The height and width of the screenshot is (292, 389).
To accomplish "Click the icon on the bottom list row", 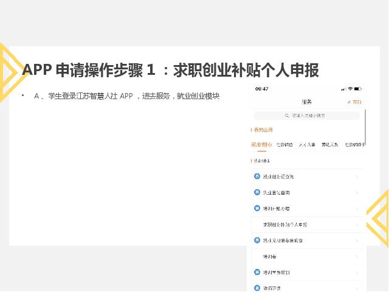I will (x=257, y=288).
